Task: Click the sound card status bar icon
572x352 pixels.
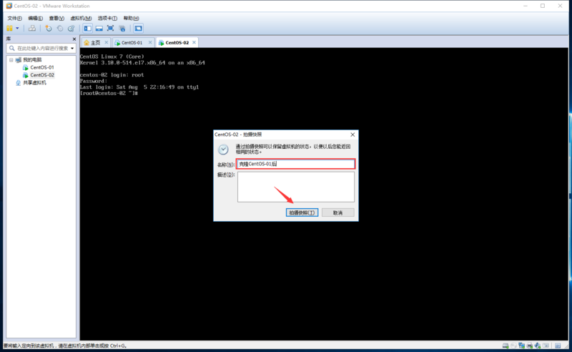Action: (x=538, y=346)
